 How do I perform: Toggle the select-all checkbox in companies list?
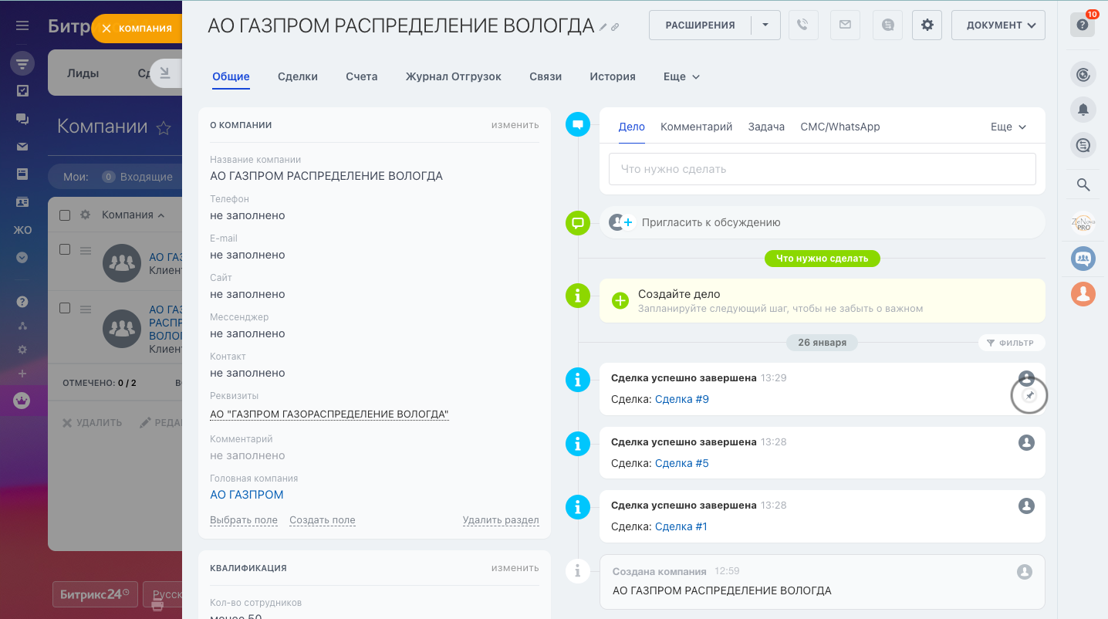click(x=66, y=215)
